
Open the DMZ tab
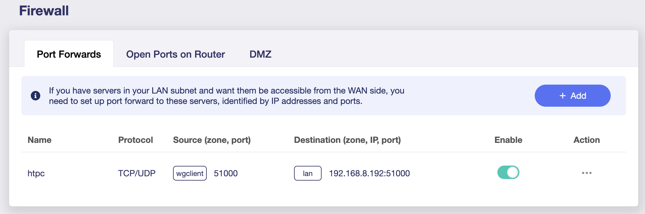click(x=260, y=54)
